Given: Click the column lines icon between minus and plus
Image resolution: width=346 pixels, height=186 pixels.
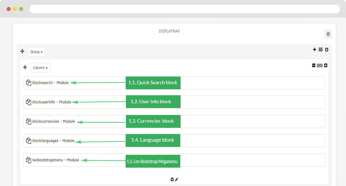Looking at the screenshot, I should (x=319, y=65).
